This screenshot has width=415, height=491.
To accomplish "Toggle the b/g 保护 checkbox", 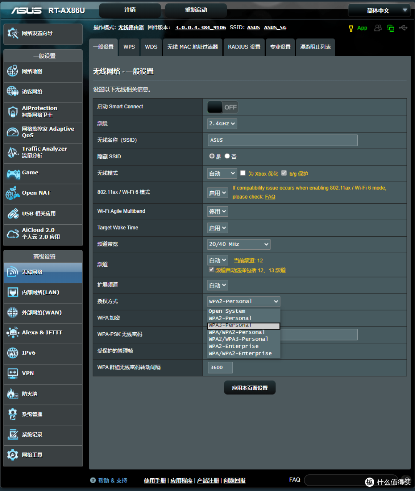I will pyautogui.click(x=284, y=173).
